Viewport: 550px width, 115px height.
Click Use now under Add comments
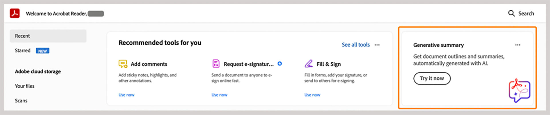point(126,95)
